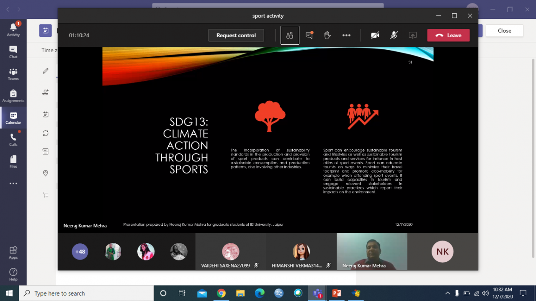This screenshot has height=301, width=536.
Task: Leave the meeting
Action: tap(448, 36)
